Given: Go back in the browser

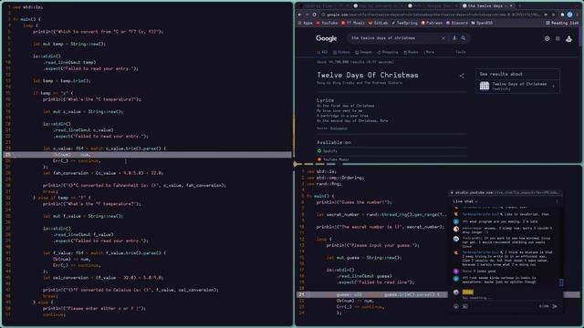Looking at the screenshot, I should (x=300, y=15).
